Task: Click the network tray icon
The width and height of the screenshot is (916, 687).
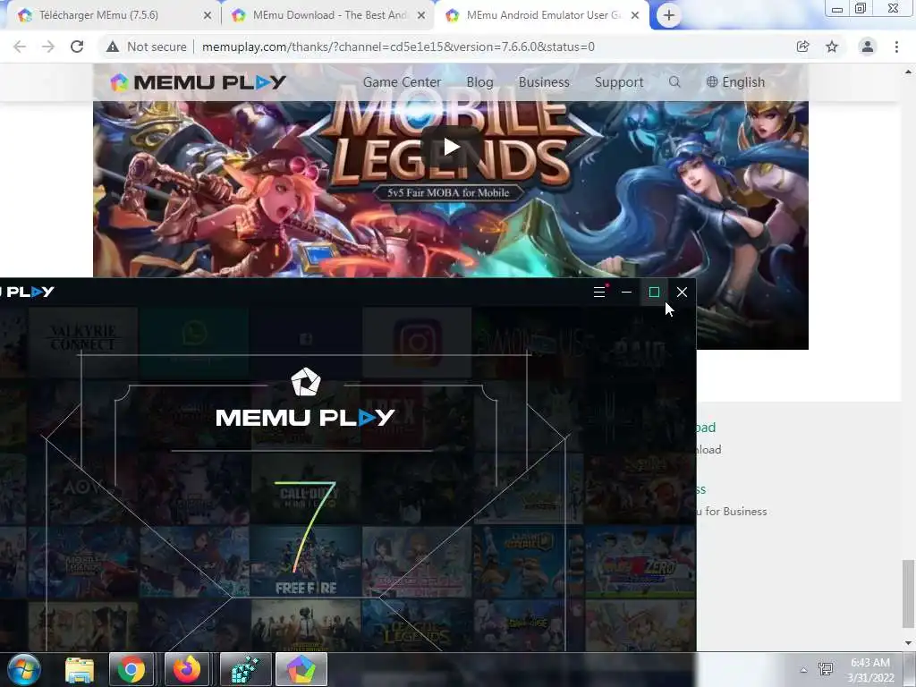Action: click(x=826, y=669)
